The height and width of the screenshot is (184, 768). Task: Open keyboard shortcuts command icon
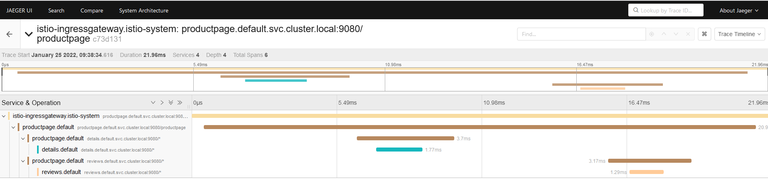click(x=704, y=34)
